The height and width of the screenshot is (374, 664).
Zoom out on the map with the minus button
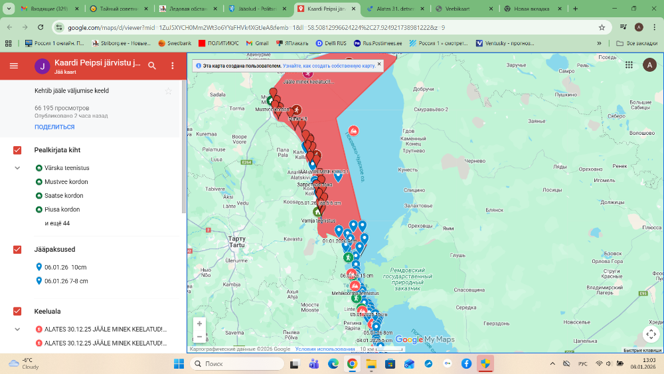199,337
